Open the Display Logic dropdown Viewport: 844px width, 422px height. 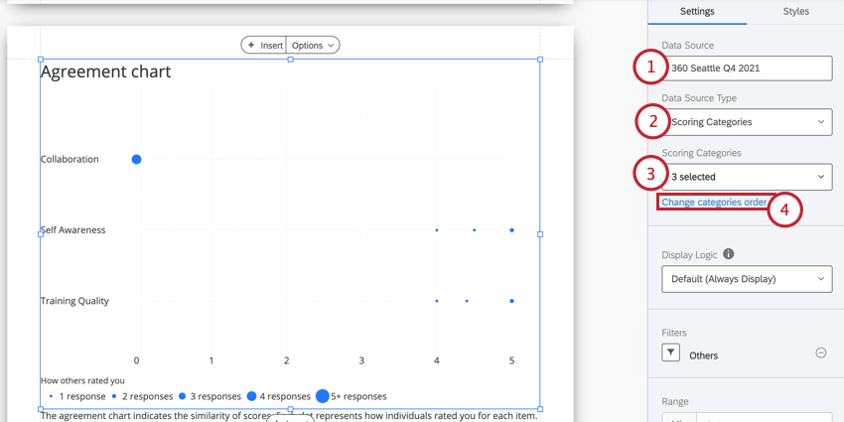tap(747, 279)
